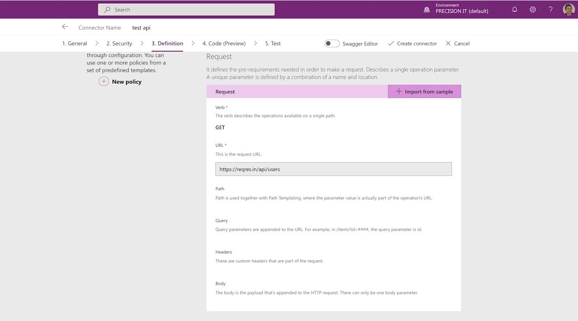Click the Query section label
578x321 pixels.
(222, 221)
